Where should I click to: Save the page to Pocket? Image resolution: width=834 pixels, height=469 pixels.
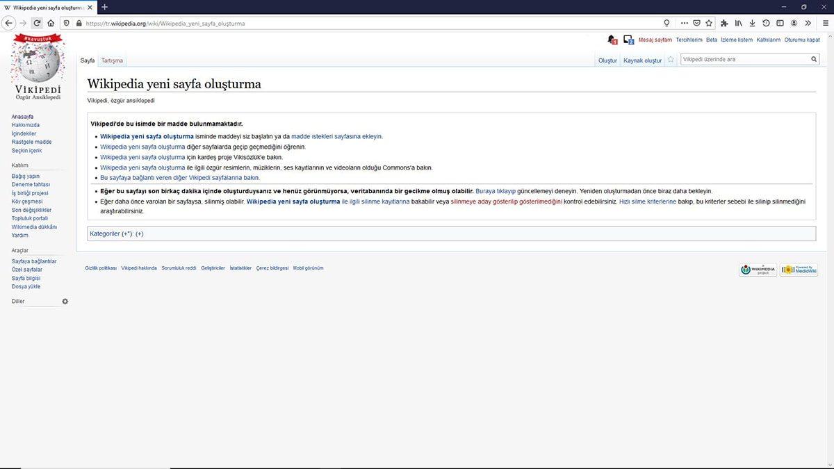pos(697,23)
